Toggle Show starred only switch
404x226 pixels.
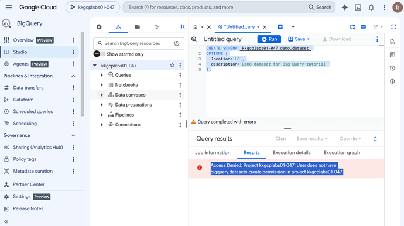pos(99,54)
